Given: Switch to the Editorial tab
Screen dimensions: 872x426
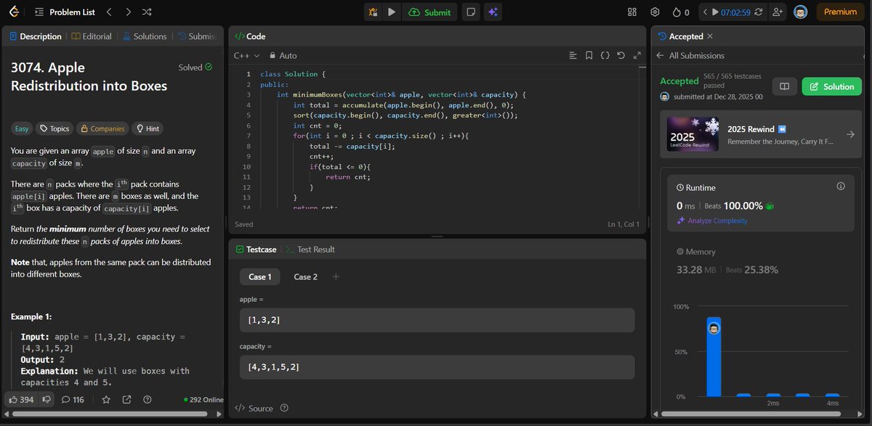Looking at the screenshot, I should [92, 36].
